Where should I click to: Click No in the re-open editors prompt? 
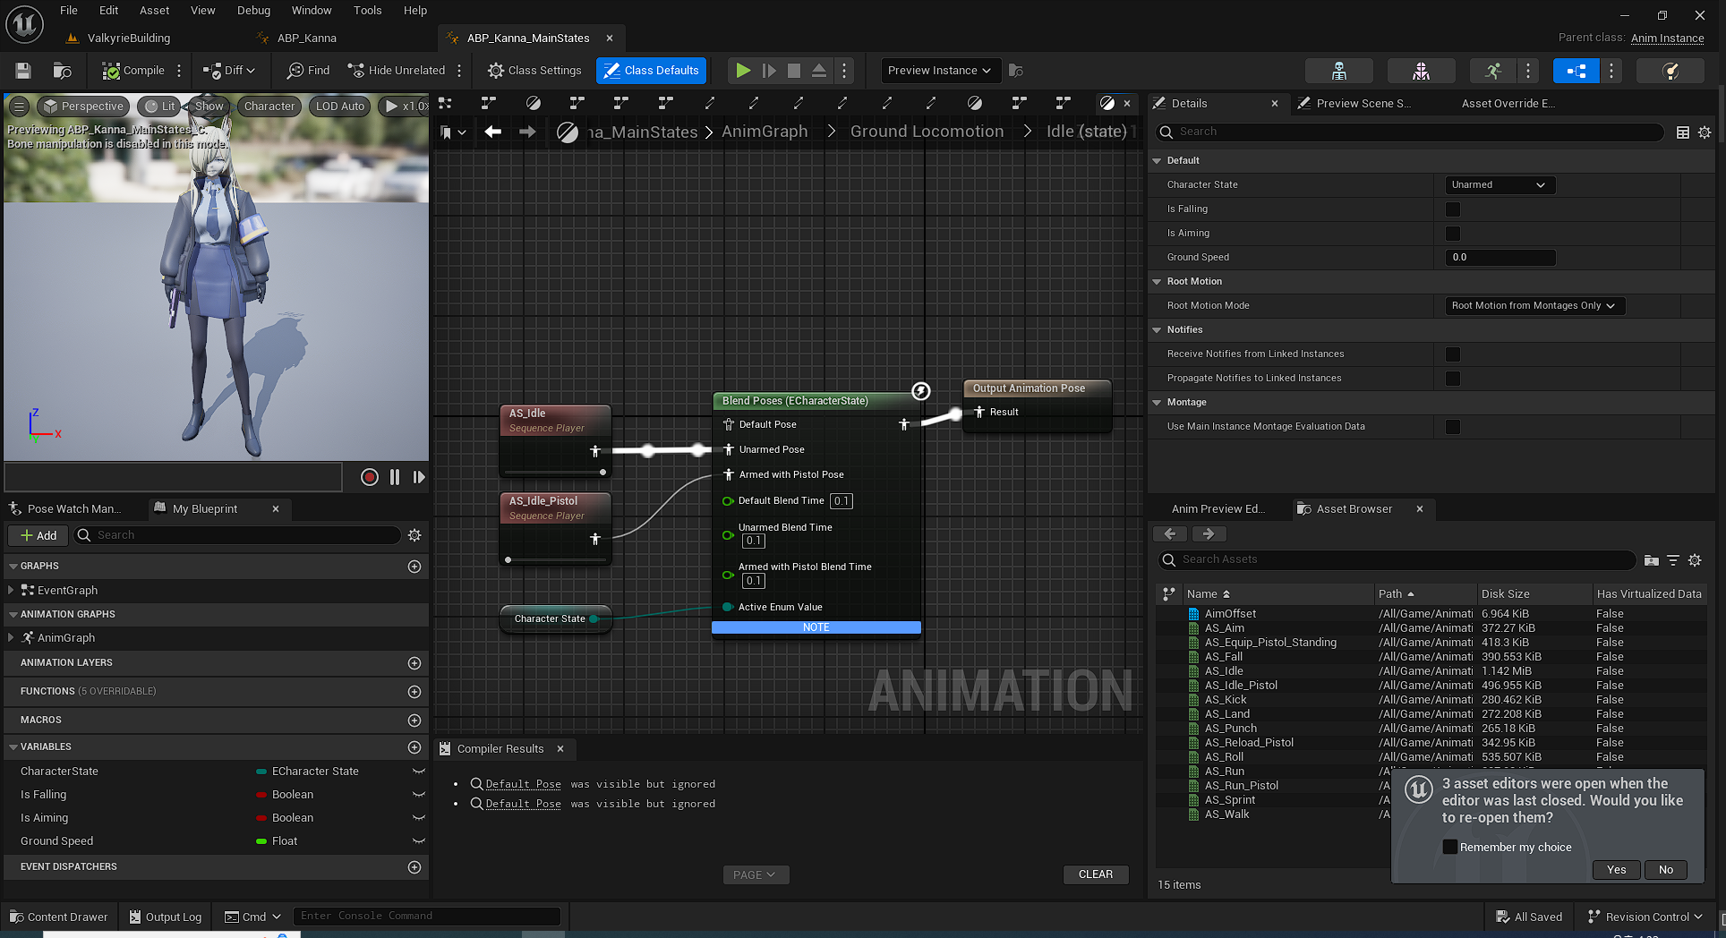click(1665, 870)
